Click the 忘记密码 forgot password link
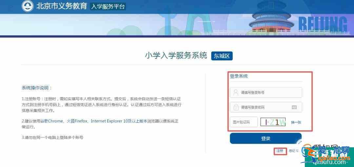Viewport: 354px width, 167px height. tap(293, 151)
